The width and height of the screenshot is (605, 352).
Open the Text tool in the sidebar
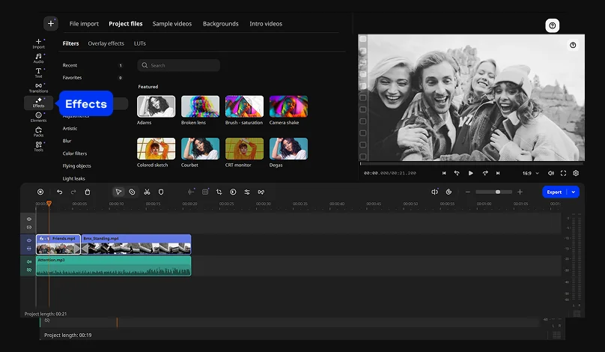coord(38,72)
